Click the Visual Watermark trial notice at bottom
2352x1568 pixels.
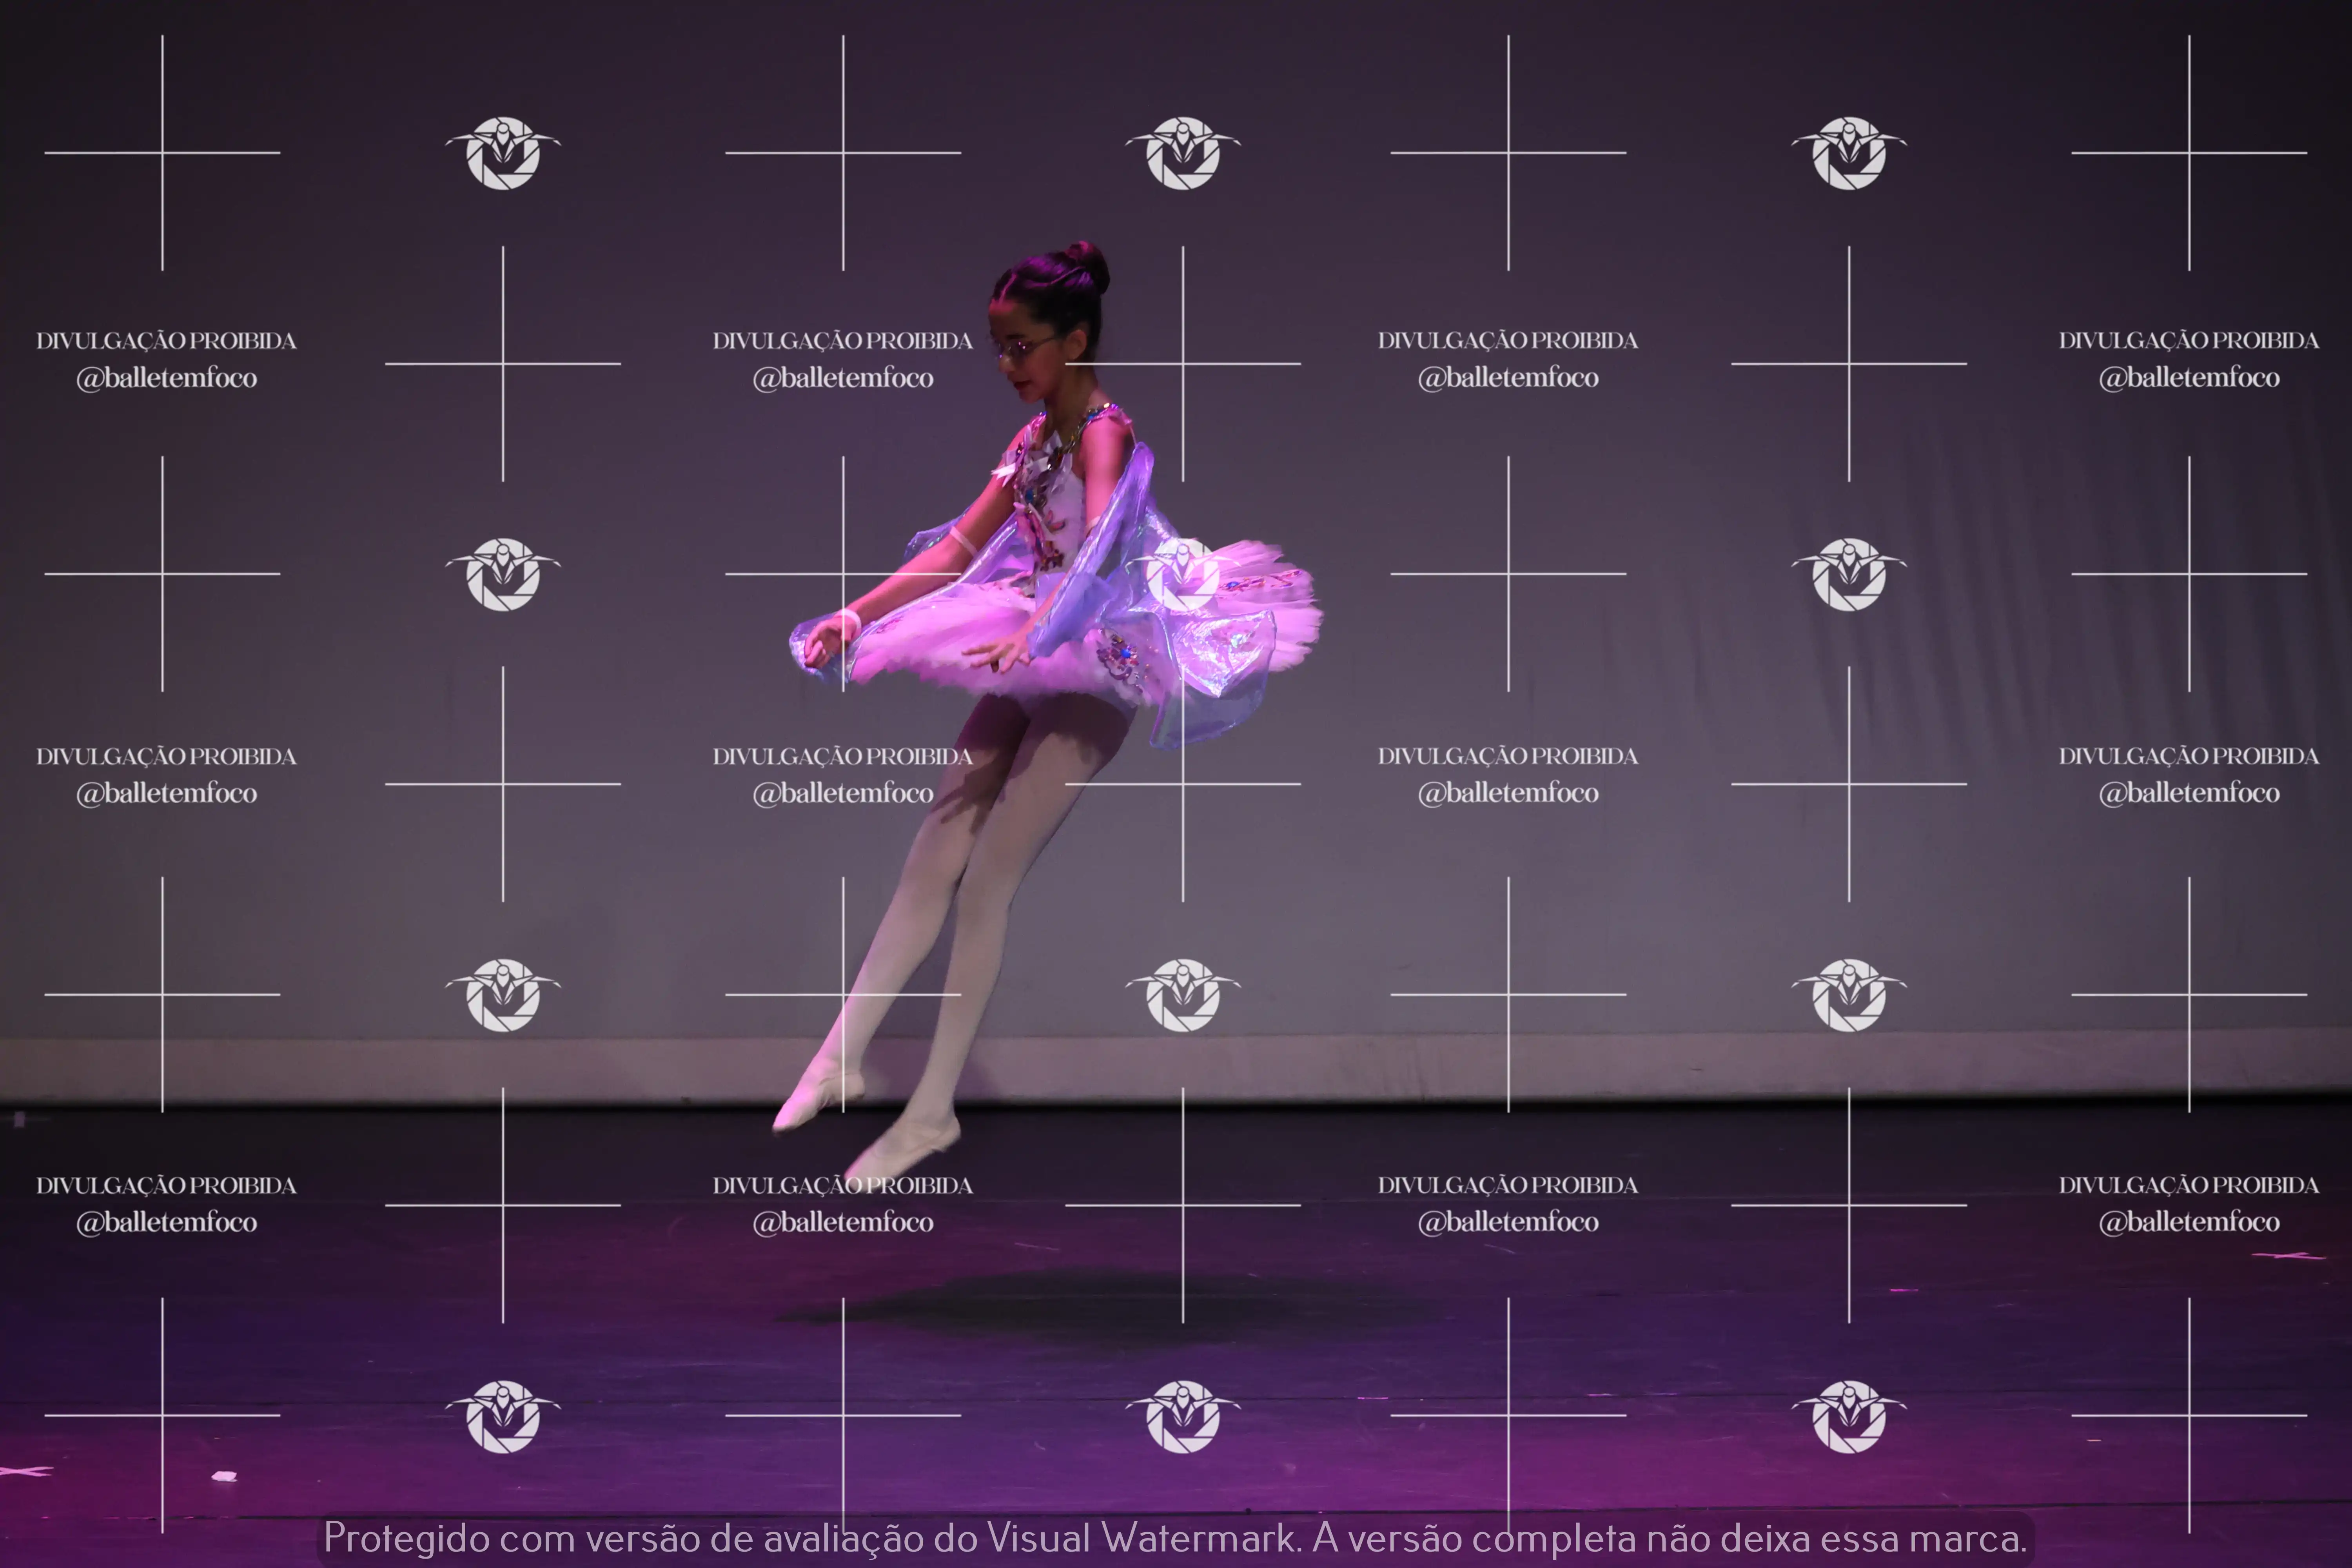pos(1175,1538)
